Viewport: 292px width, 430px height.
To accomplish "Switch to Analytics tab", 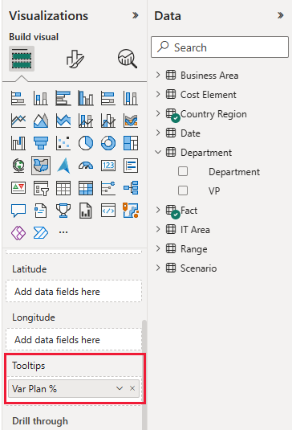I will [x=128, y=59].
